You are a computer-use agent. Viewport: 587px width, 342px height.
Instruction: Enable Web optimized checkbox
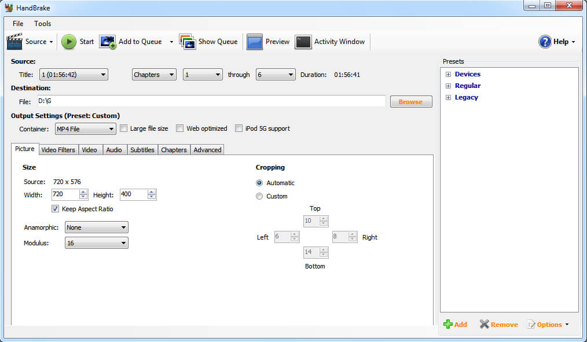(x=179, y=128)
